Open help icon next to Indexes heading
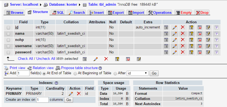The width and height of the screenshot is (227, 107). click(x=57, y=83)
